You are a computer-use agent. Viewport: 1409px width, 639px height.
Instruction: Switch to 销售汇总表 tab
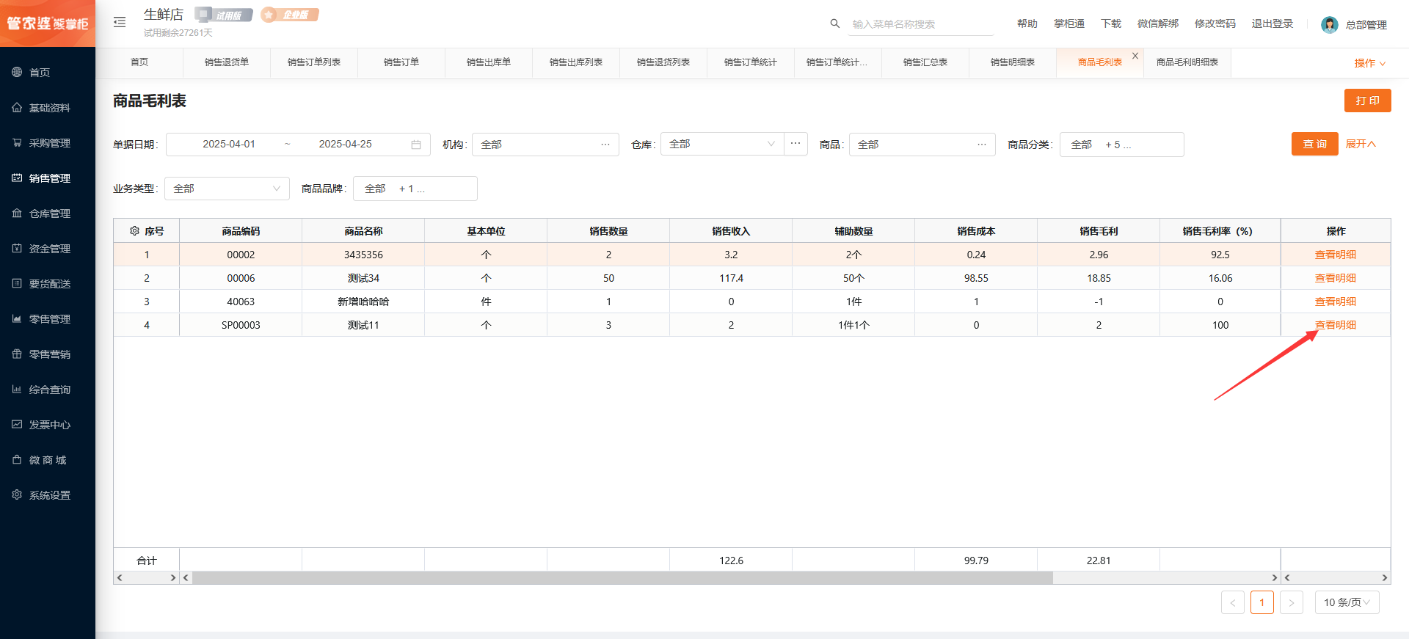click(x=925, y=62)
